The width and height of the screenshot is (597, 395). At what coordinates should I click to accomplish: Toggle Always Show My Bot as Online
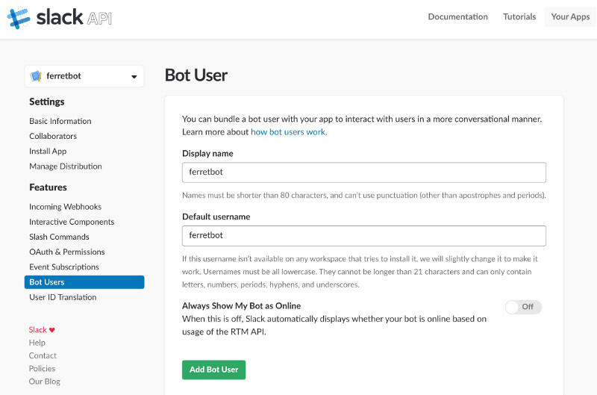pos(523,307)
